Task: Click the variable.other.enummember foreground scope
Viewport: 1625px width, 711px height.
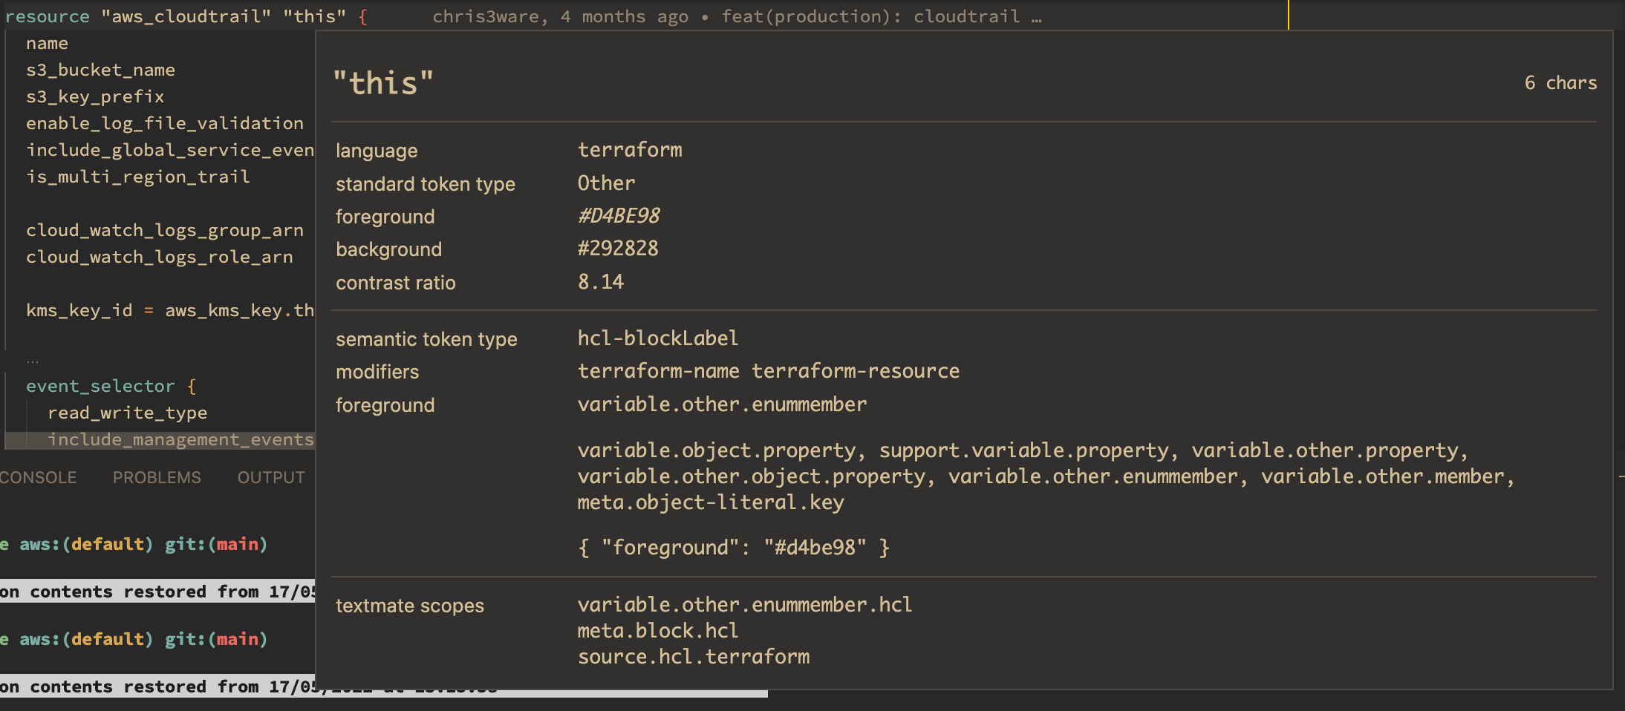Action: coord(721,404)
